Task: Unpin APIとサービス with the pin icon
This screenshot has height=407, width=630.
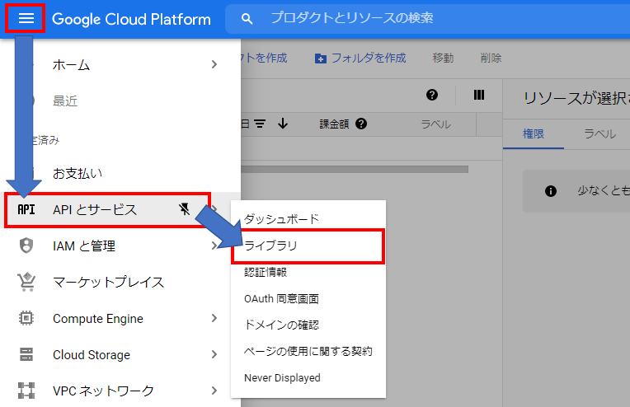Action: 184,209
